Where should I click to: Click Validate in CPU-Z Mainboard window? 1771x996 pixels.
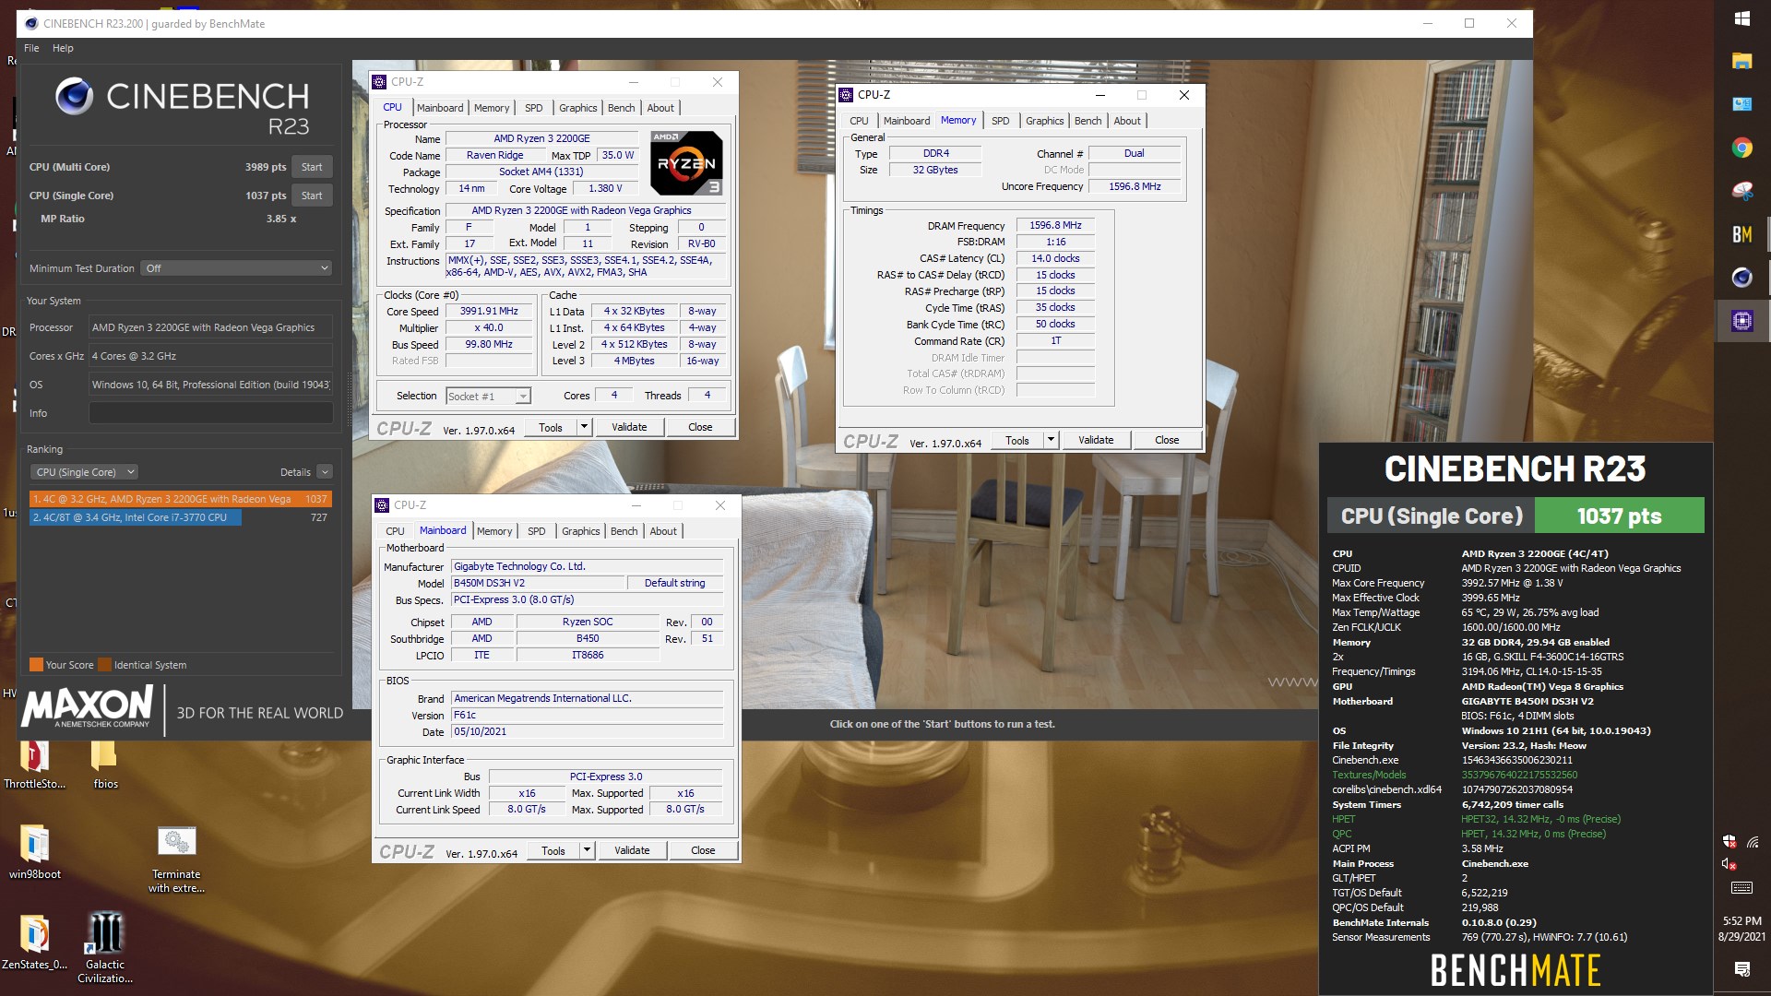[x=632, y=850]
